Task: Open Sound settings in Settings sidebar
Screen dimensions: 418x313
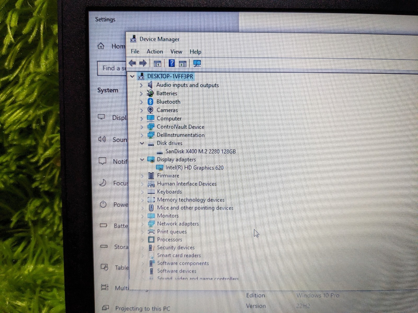Action: [120, 140]
